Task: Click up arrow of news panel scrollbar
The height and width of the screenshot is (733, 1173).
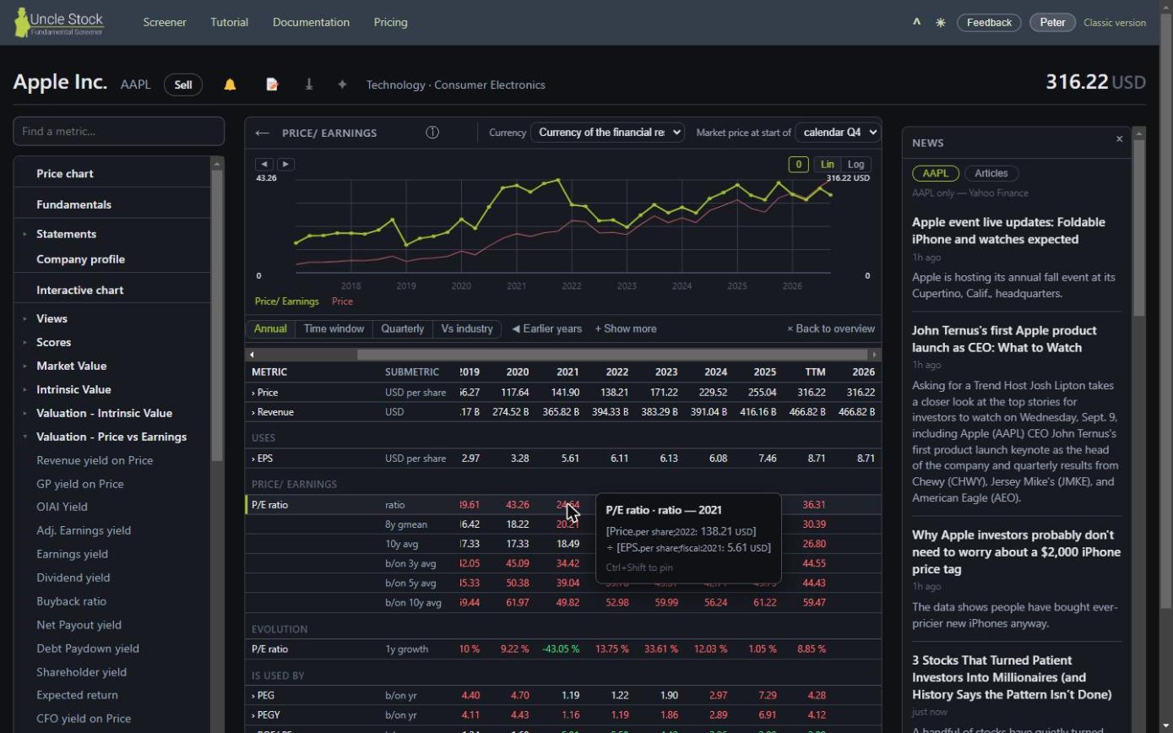Action: pyautogui.click(x=1139, y=133)
